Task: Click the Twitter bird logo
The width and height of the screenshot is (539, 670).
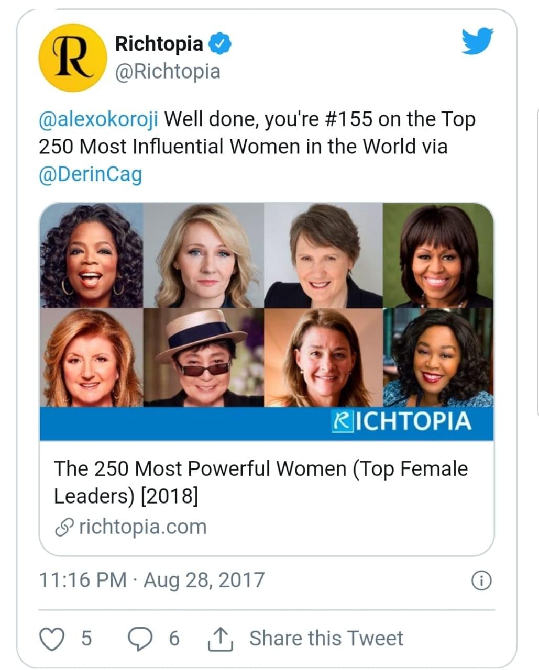Action: click(477, 41)
